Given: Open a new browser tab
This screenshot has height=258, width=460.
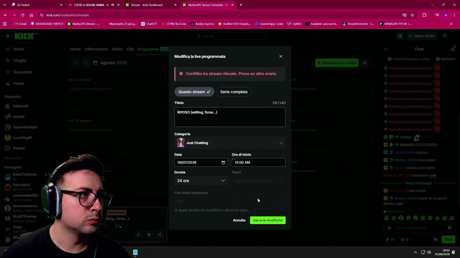Looking at the screenshot, I should tap(241, 5).
